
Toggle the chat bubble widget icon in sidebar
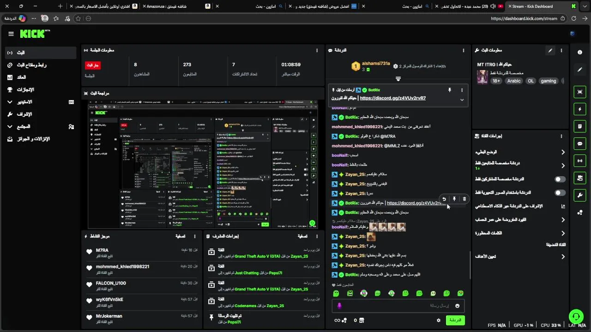pos(580,143)
